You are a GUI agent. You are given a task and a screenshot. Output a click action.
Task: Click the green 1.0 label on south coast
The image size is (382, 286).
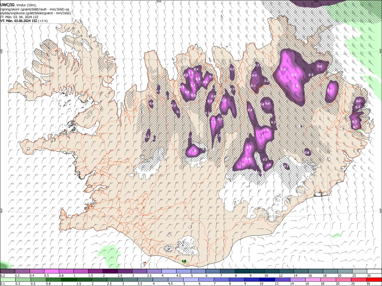click(x=184, y=261)
